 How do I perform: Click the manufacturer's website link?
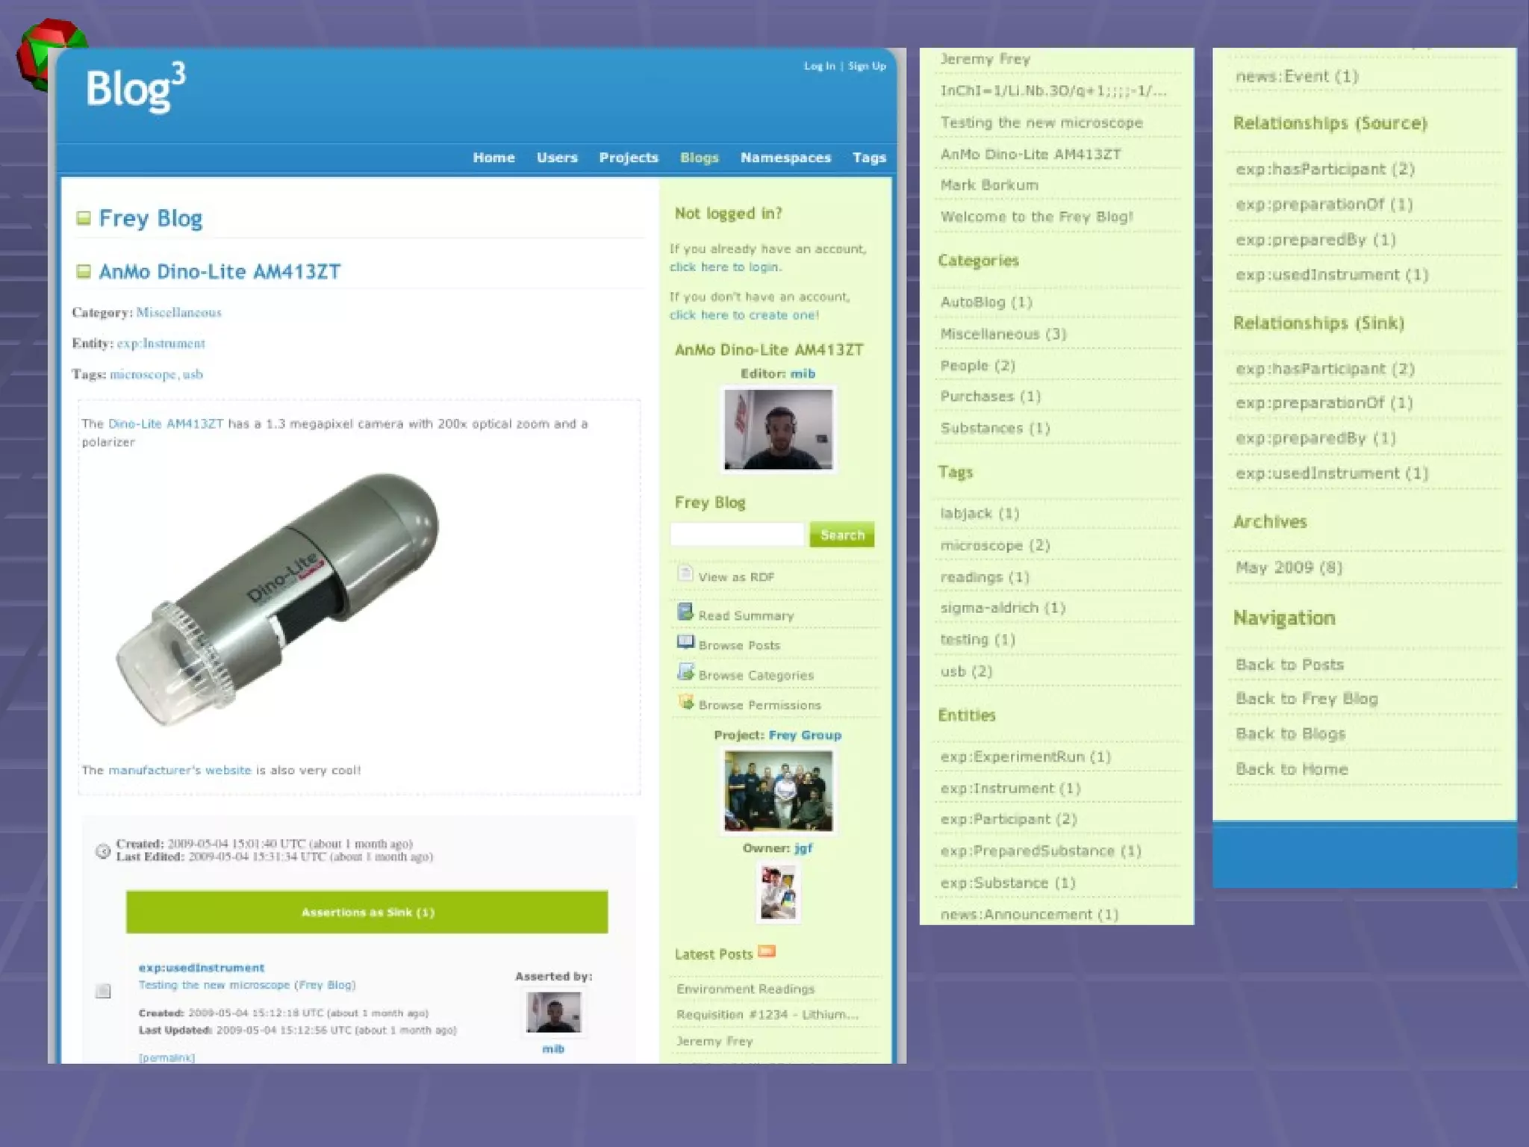tap(179, 770)
